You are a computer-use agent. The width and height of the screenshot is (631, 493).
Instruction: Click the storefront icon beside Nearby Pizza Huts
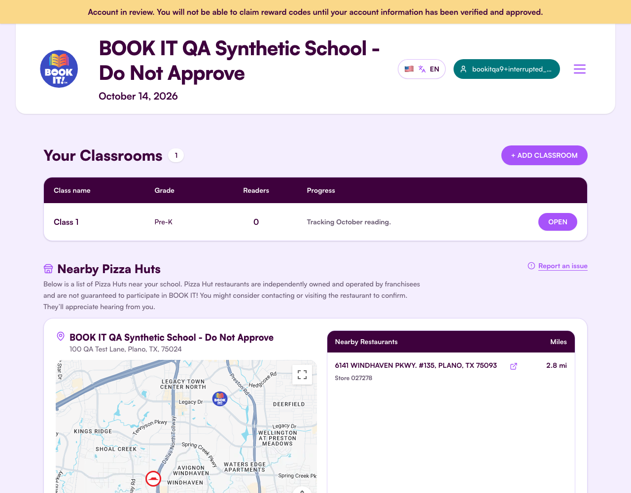48,269
